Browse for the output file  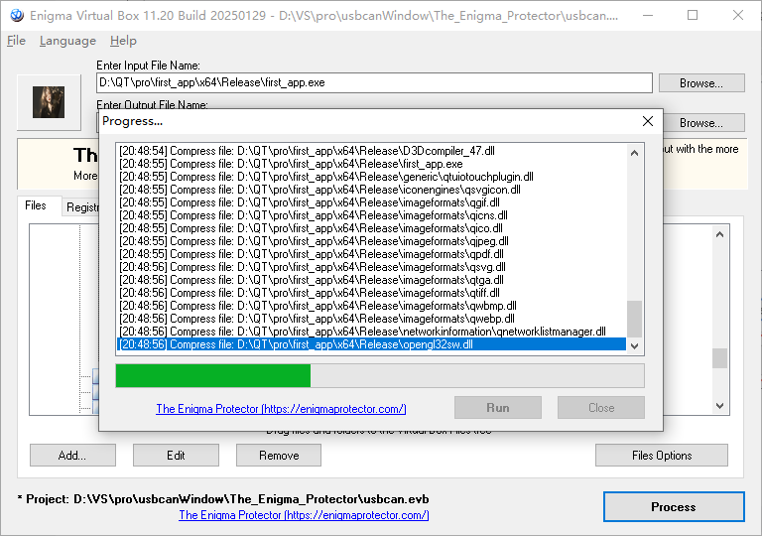701,123
